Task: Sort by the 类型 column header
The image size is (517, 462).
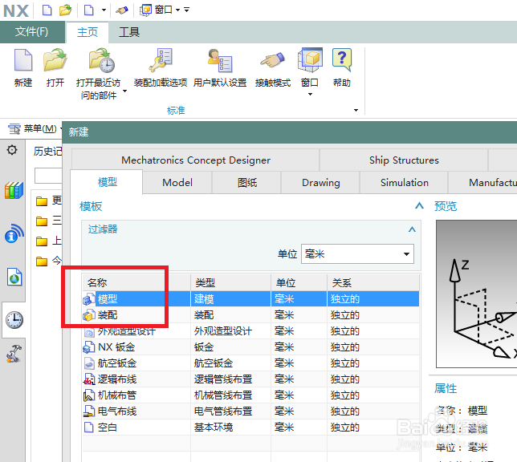Action: tap(231, 282)
